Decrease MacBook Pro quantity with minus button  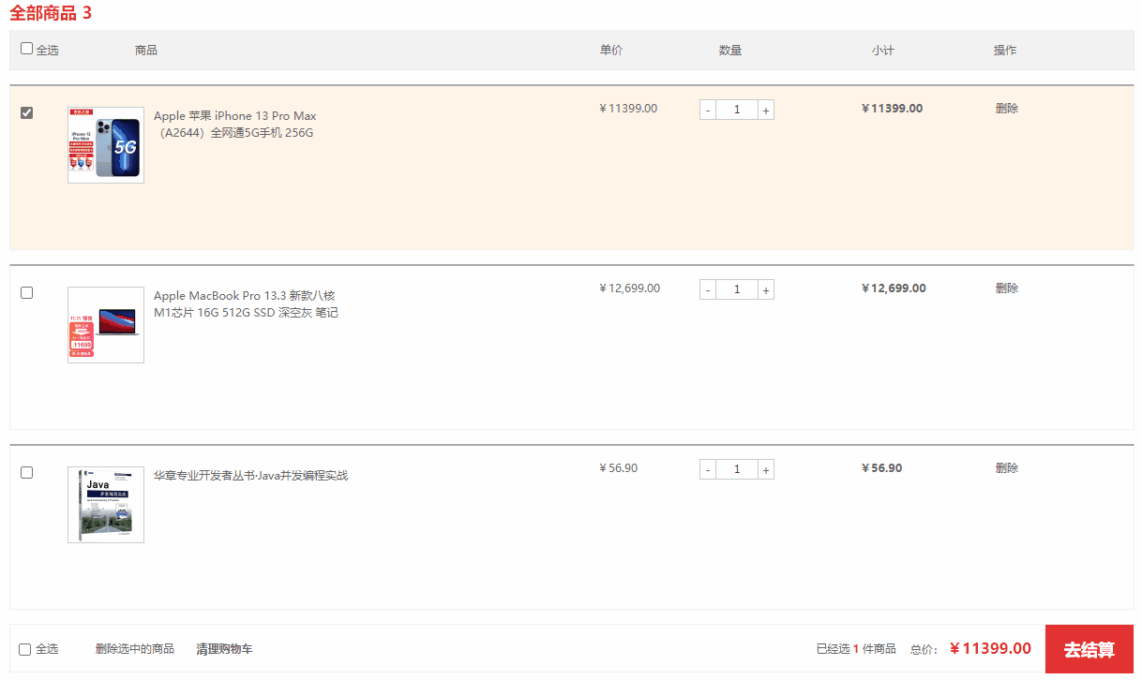coord(708,289)
